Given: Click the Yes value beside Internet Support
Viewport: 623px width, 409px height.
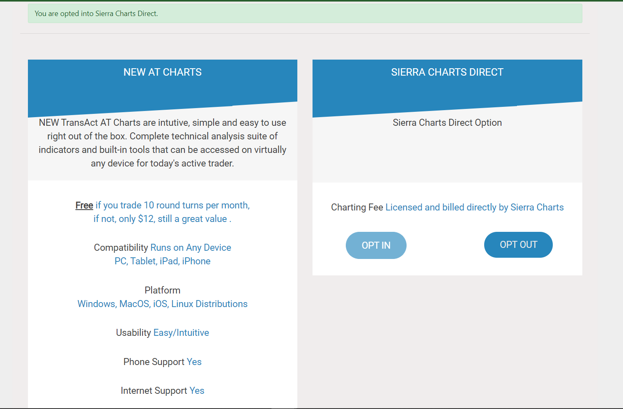Looking at the screenshot, I should click(197, 391).
